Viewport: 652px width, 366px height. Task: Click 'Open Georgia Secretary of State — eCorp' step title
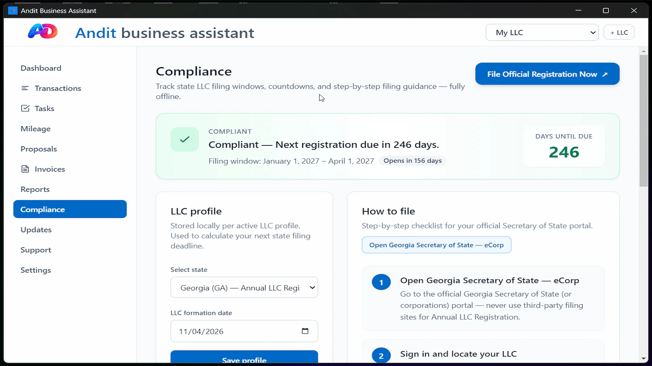[489, 280]
